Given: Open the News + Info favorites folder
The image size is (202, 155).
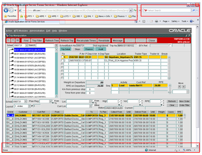Looking at the screenshot, I should tap(104, 16).
